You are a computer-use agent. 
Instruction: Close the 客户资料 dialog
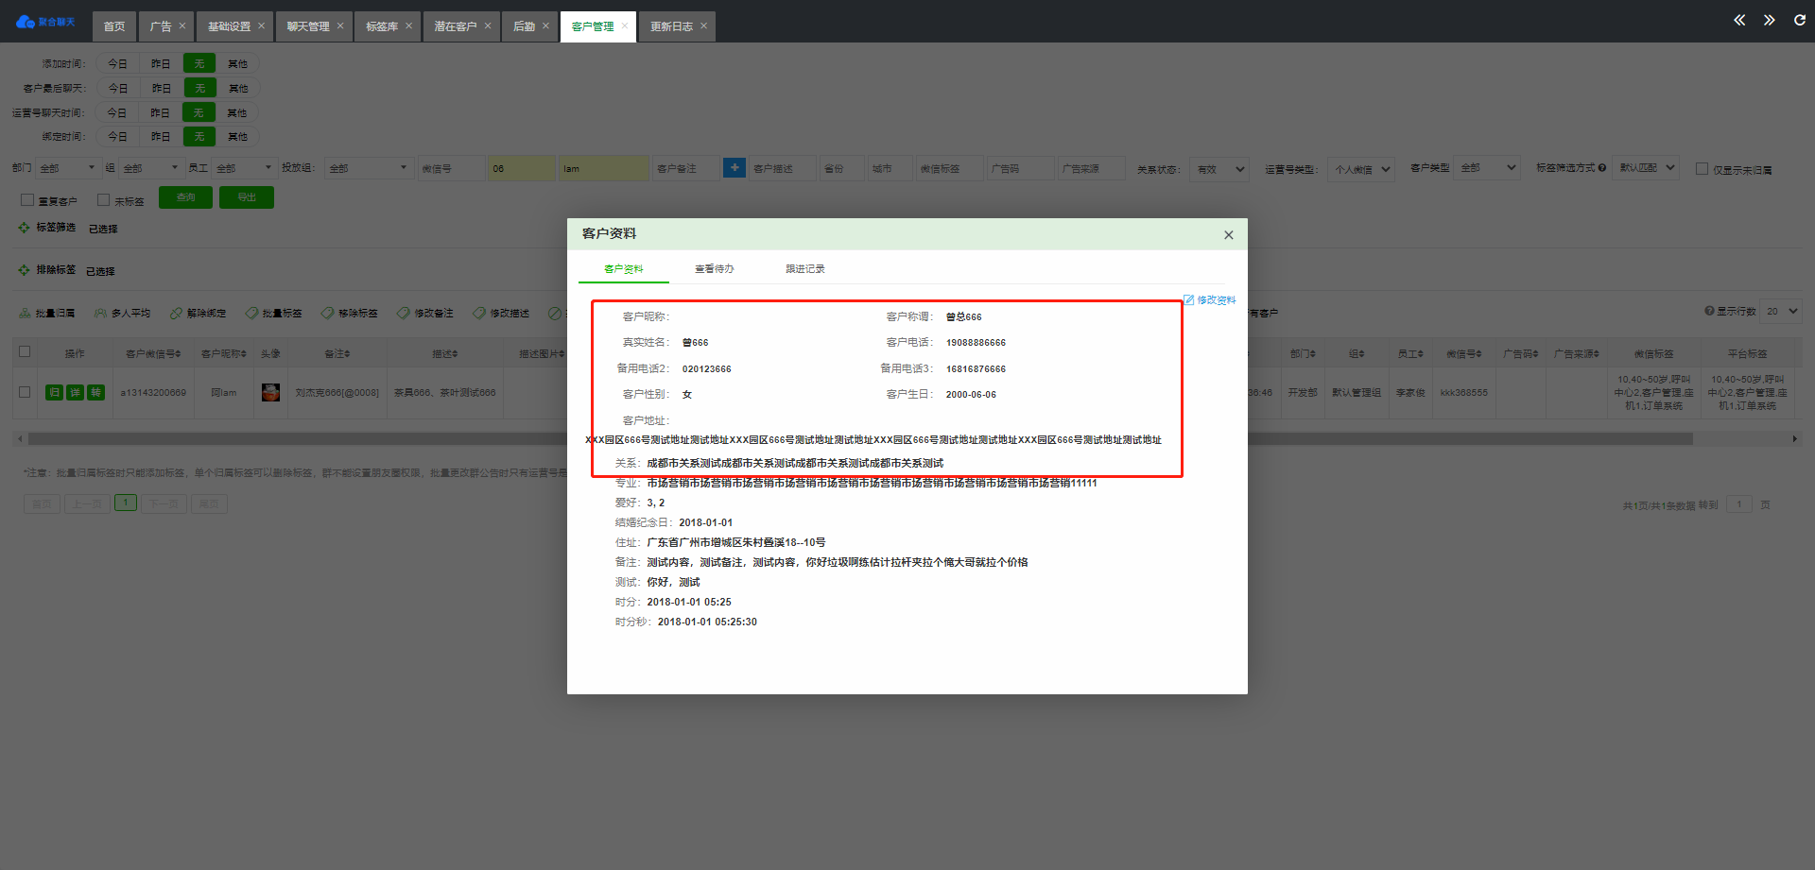(1228, 235)
